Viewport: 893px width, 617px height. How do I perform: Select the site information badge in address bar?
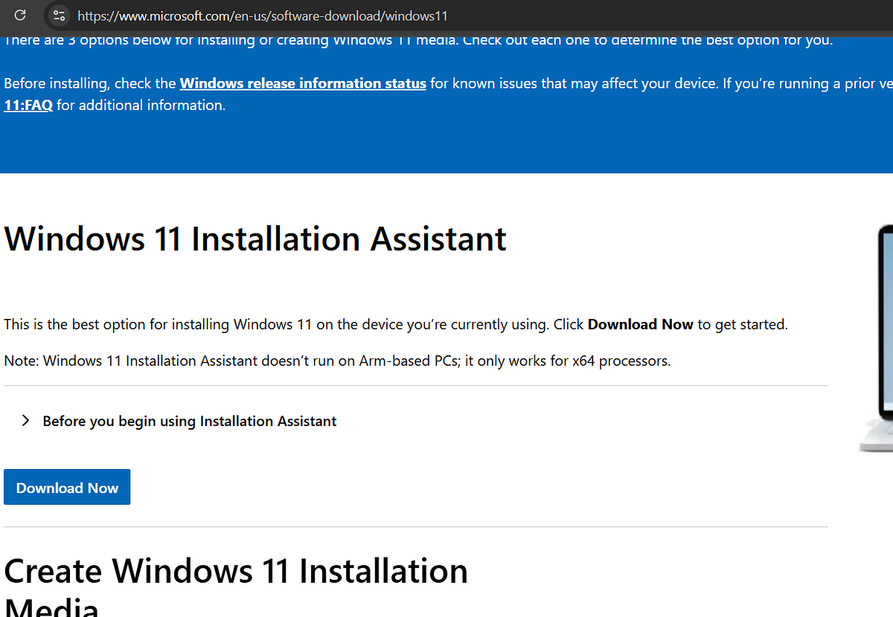[58, 15]
